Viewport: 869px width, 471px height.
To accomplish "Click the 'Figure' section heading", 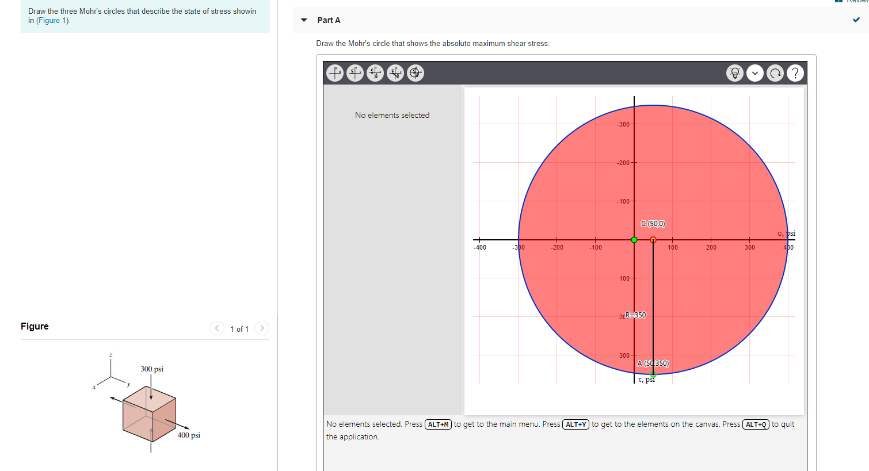I will click(x=35, y=326).
